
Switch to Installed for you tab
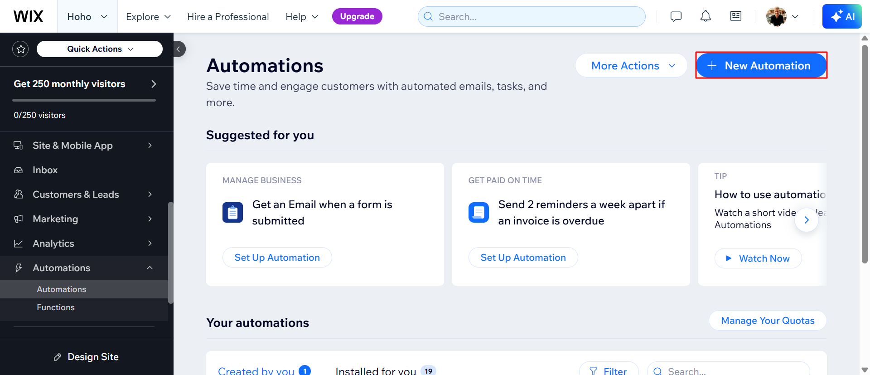(x=385, y=371)
